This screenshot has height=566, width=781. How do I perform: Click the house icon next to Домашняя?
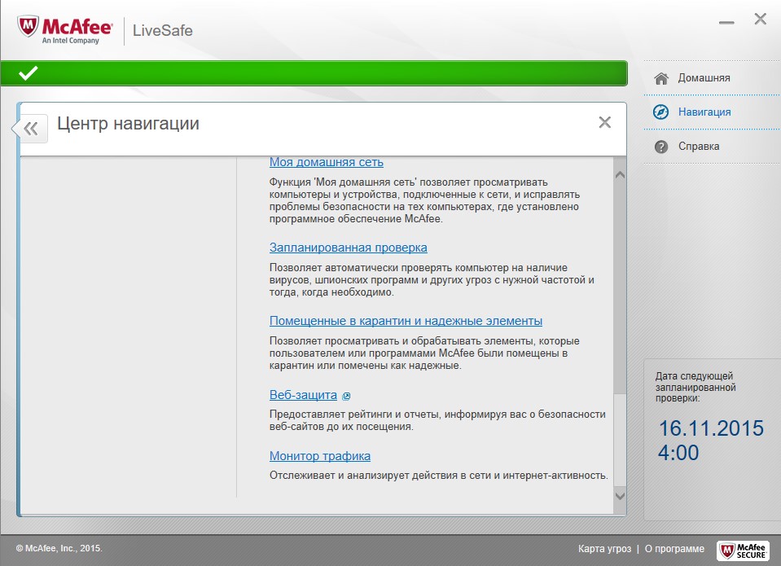661,78
